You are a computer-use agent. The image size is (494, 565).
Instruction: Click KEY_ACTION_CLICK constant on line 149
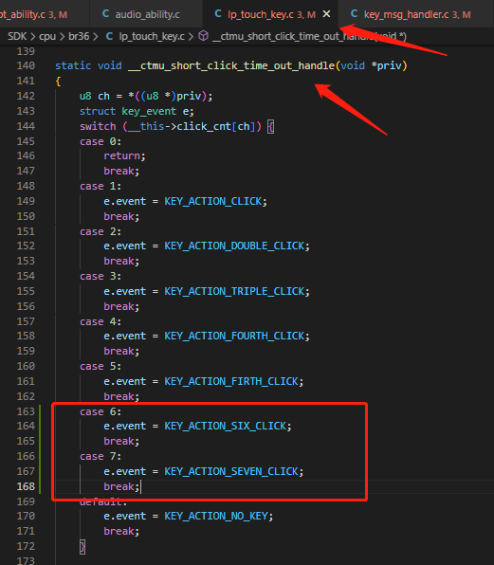(x=213, y=201)
